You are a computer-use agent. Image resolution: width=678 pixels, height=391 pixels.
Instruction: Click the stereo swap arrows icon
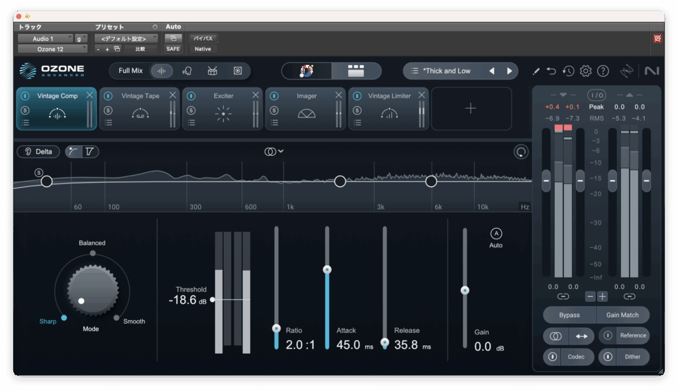(581, 336)
